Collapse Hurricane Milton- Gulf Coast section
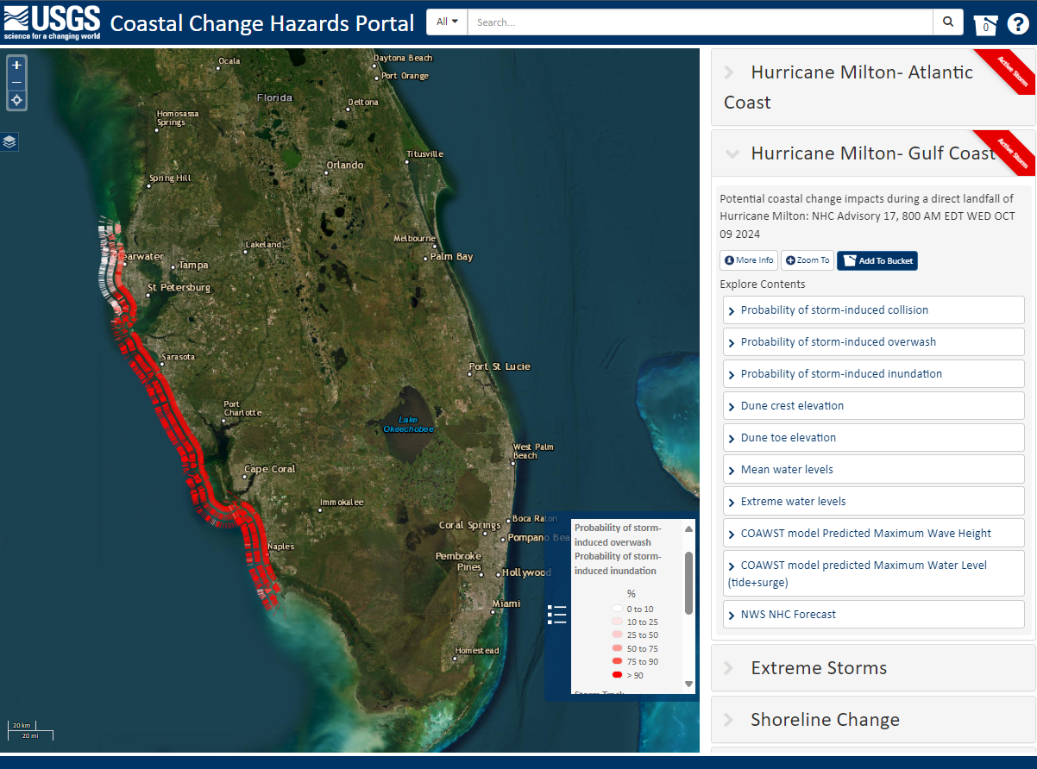Viewport: 1037px width, 769px height. pos(872,153)
